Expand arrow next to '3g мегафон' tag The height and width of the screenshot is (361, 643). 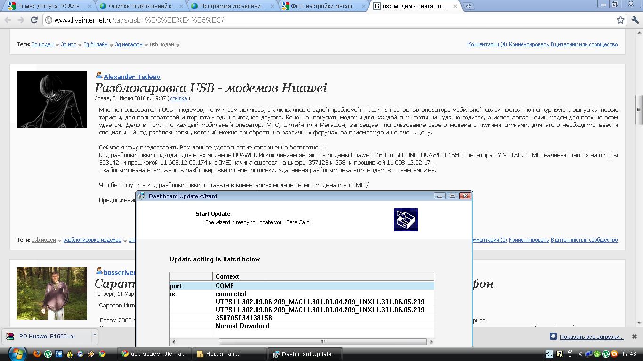(x=146, y=45)
